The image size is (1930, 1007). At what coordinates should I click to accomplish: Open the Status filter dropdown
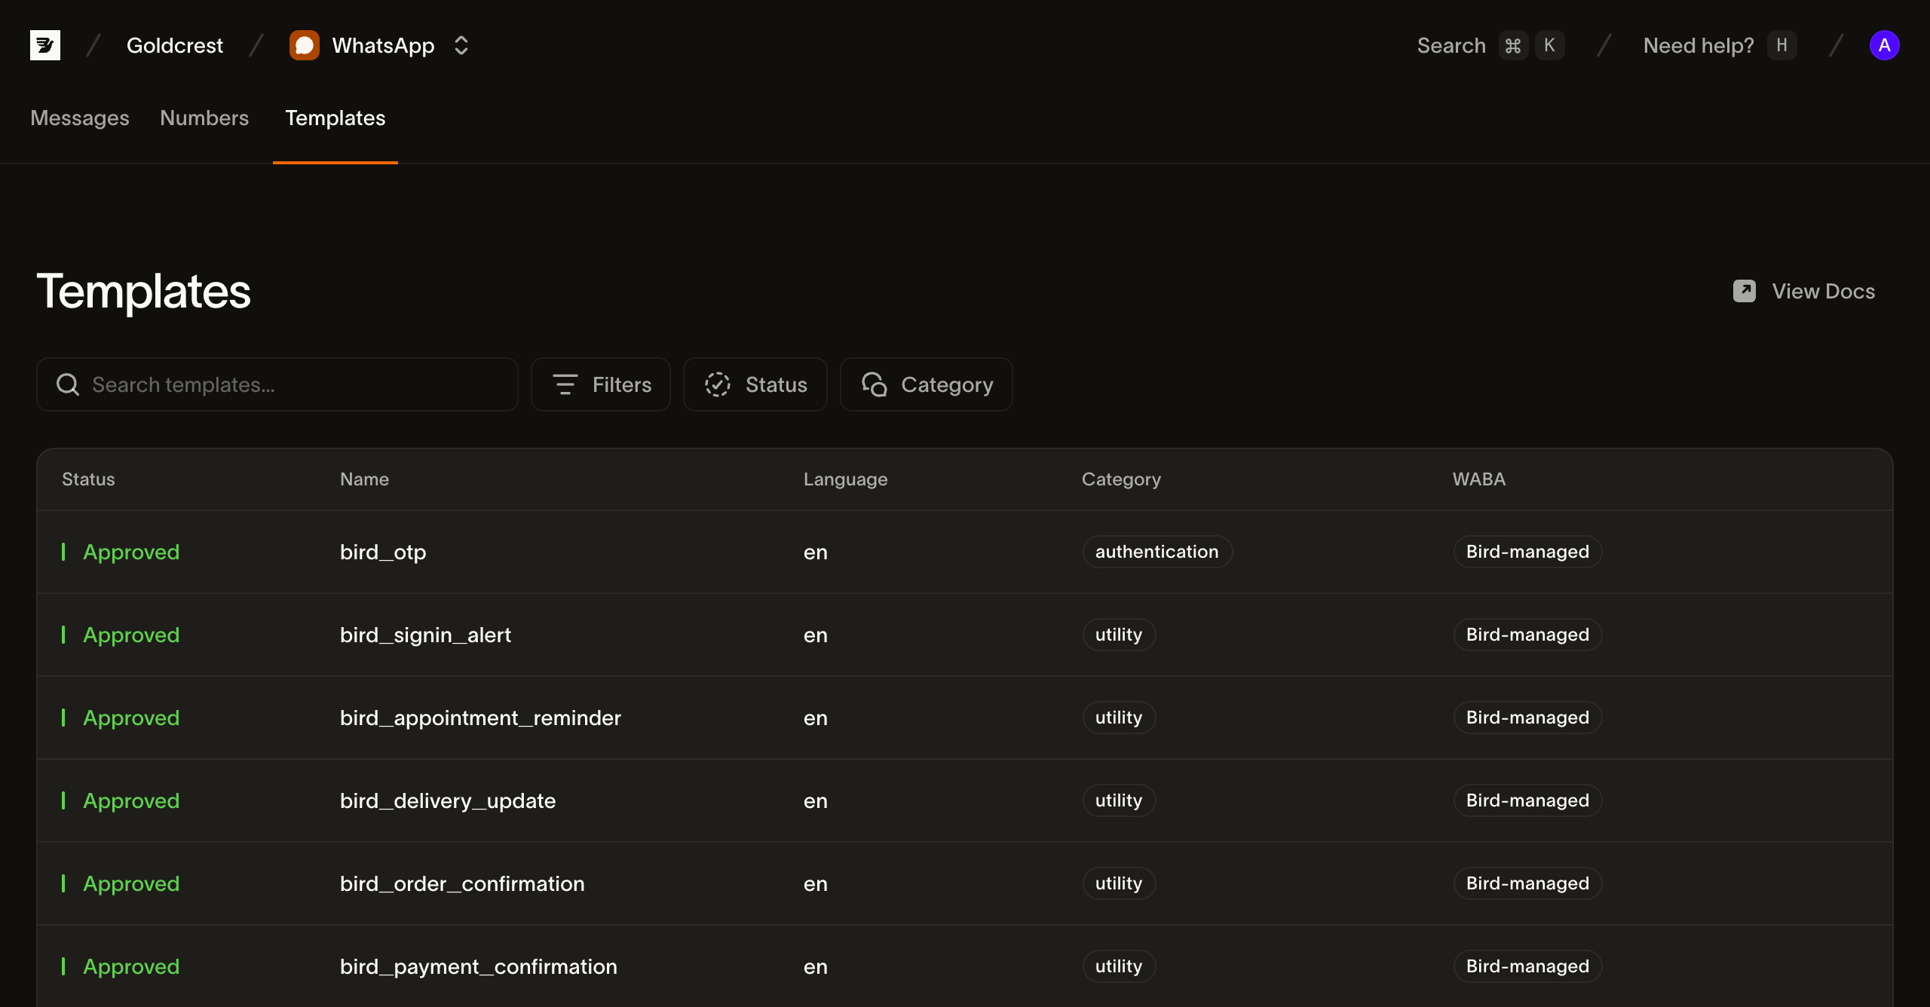click(x=755, y=384)
